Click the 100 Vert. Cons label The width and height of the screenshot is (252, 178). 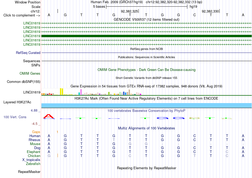[15, 117]
